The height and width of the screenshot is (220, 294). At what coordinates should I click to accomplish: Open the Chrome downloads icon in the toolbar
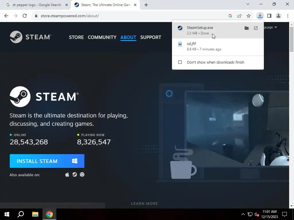coord(260,16)
